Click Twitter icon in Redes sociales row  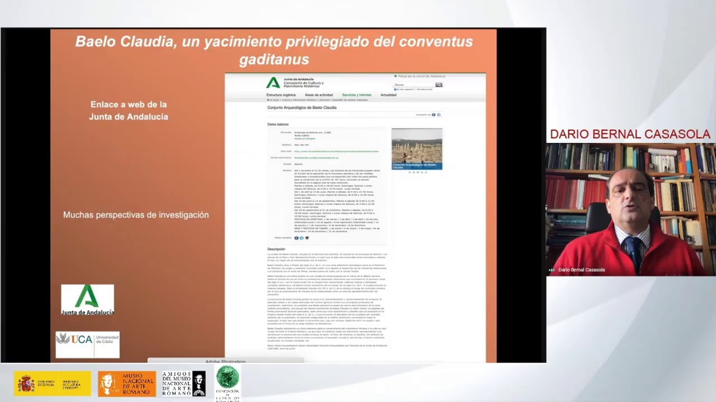[302, 238]
